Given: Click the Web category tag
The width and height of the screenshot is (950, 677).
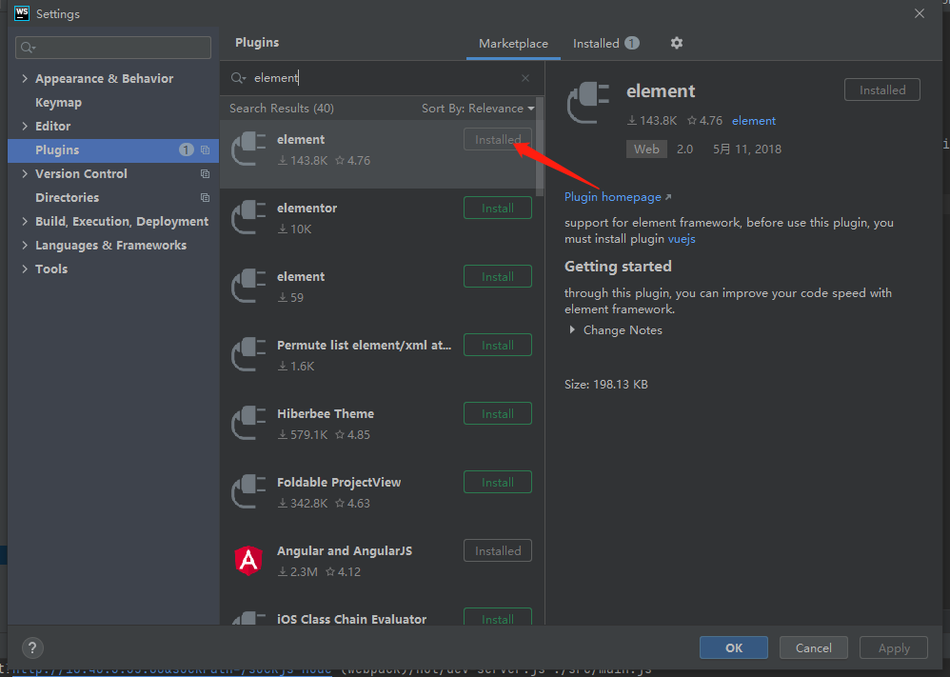Looking at the screenshot, I should click(646, 149).
